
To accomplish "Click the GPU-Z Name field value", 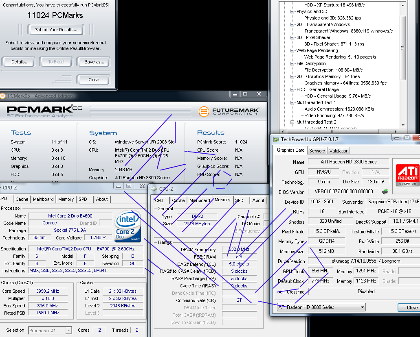I will [x=348, y=162].
